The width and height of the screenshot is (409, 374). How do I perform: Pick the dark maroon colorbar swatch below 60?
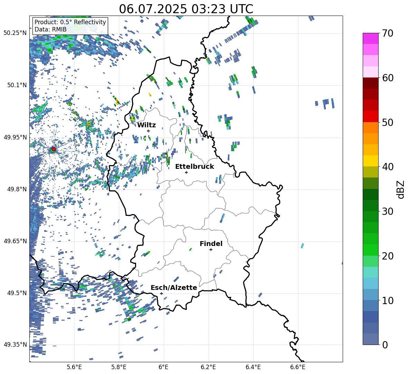point(370,83)
